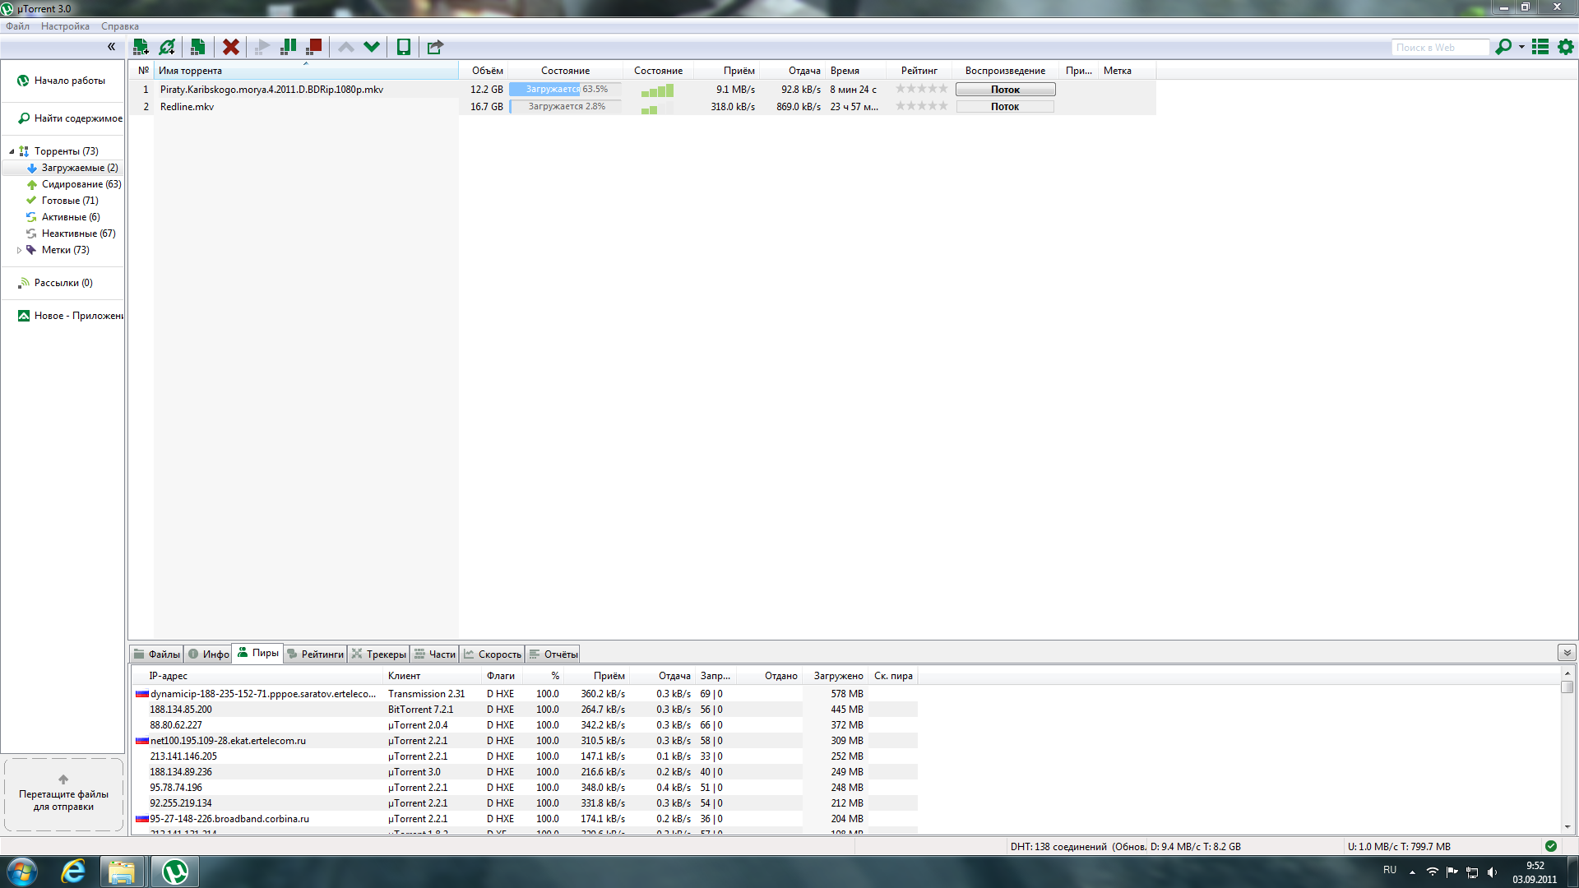Screen dimensions: 1579x888
Task: Open the 'Справка' menu
Action: [120, 26]
